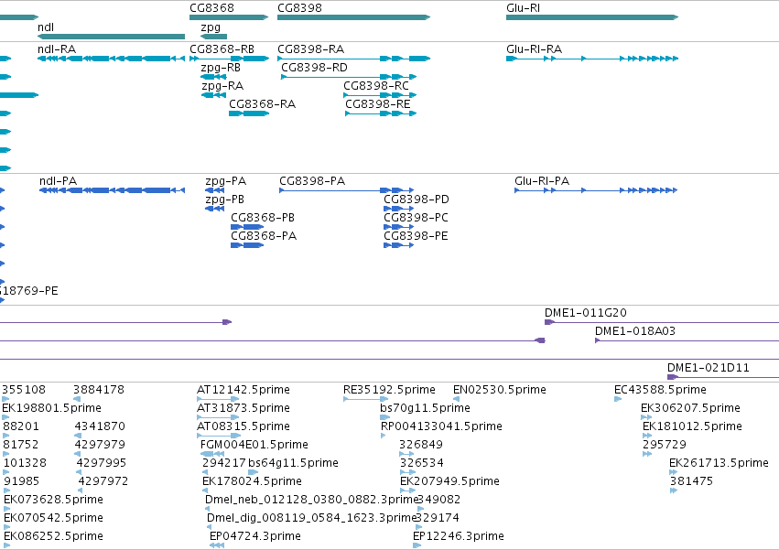Screen dimensions: 779x550
Task: Select the RP004133041.5prime feature
Action: (383, 436)
